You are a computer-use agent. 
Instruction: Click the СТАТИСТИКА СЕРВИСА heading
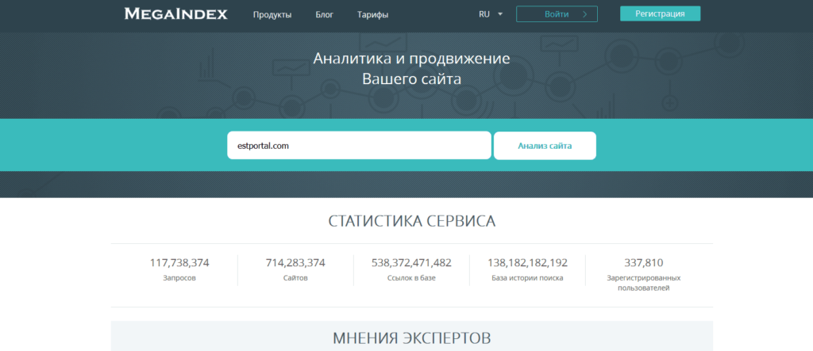click(411, 221)
